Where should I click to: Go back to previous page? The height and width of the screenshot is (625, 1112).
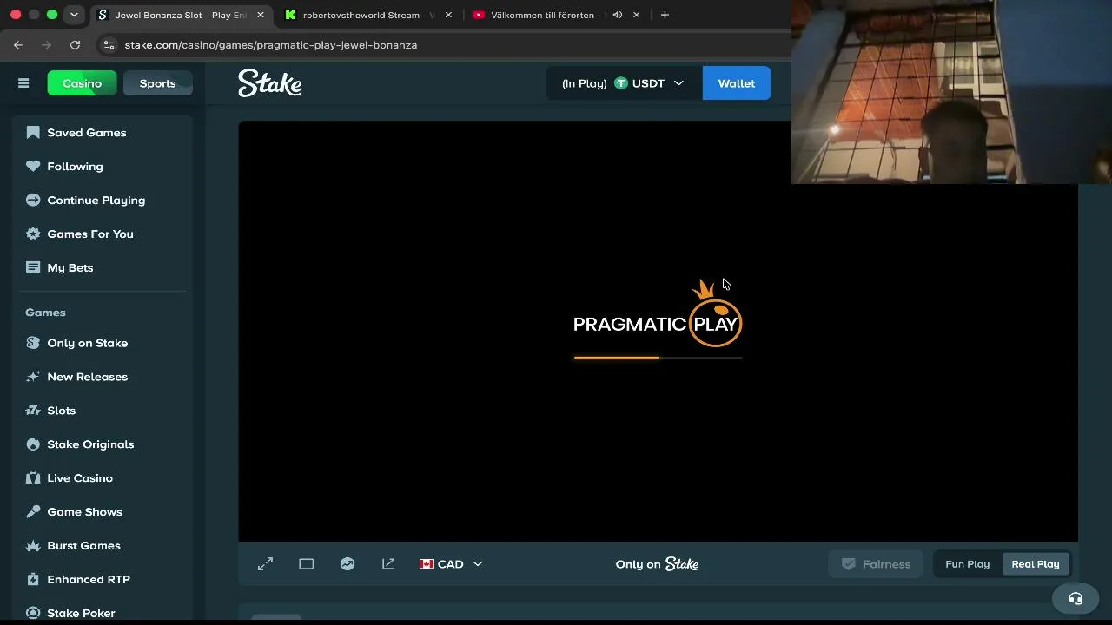point(18,45)
